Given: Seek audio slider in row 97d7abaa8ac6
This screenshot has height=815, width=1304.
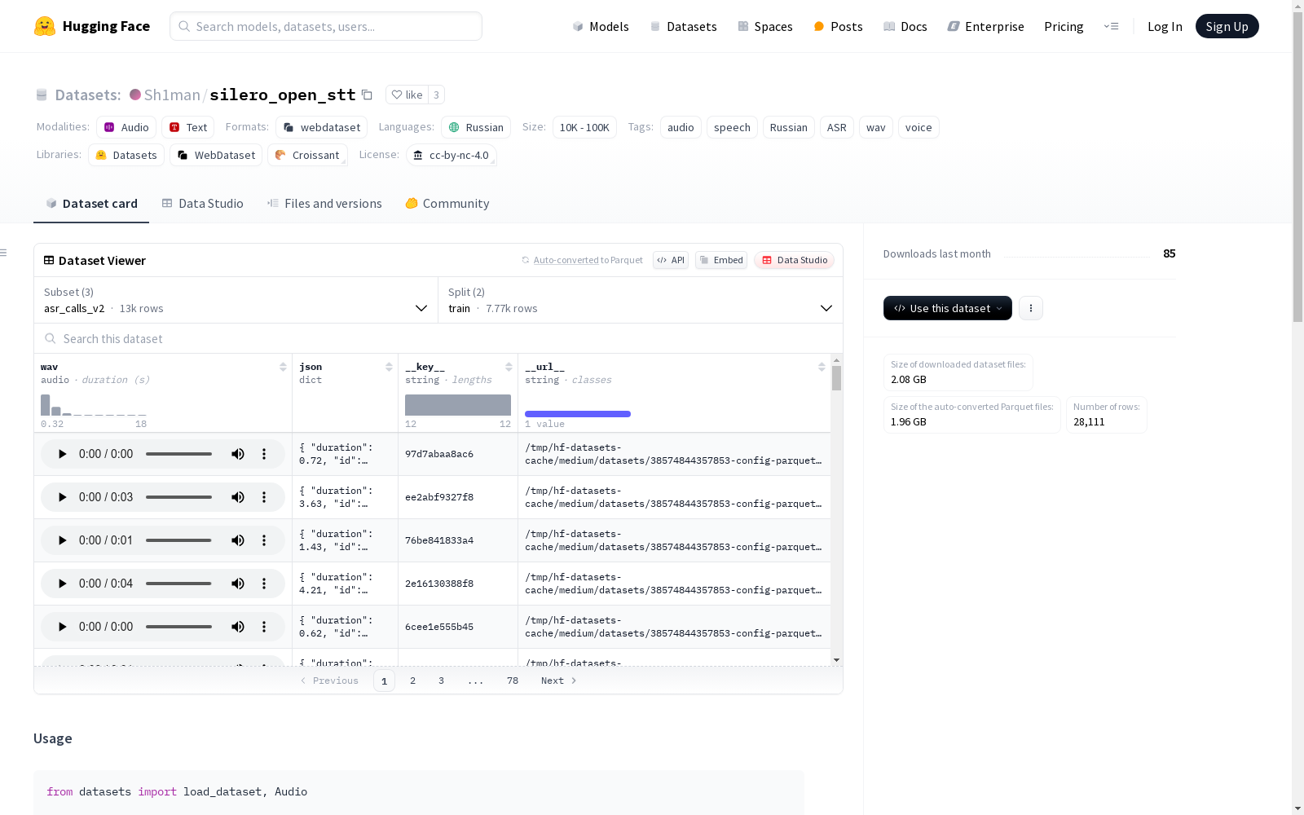Looking at the screenshot, I should [x=179, y=454].
